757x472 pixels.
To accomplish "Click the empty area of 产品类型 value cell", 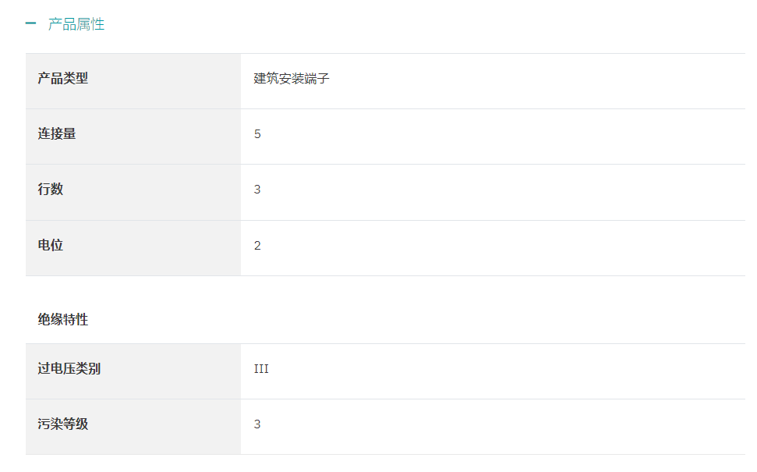I will pyautogui.click(x=531, y=81).
